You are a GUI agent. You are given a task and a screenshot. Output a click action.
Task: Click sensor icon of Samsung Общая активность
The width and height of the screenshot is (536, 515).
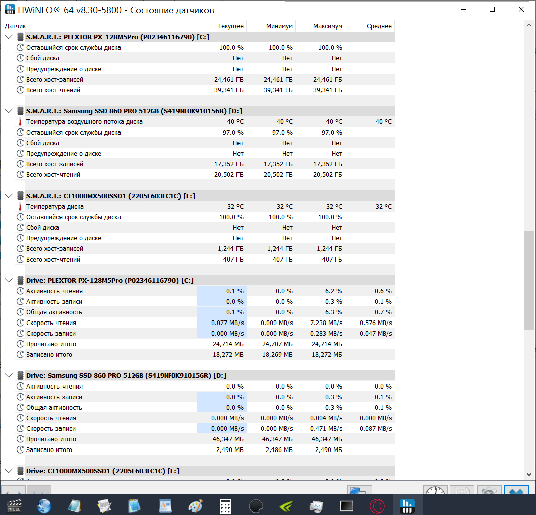(20, 408)
